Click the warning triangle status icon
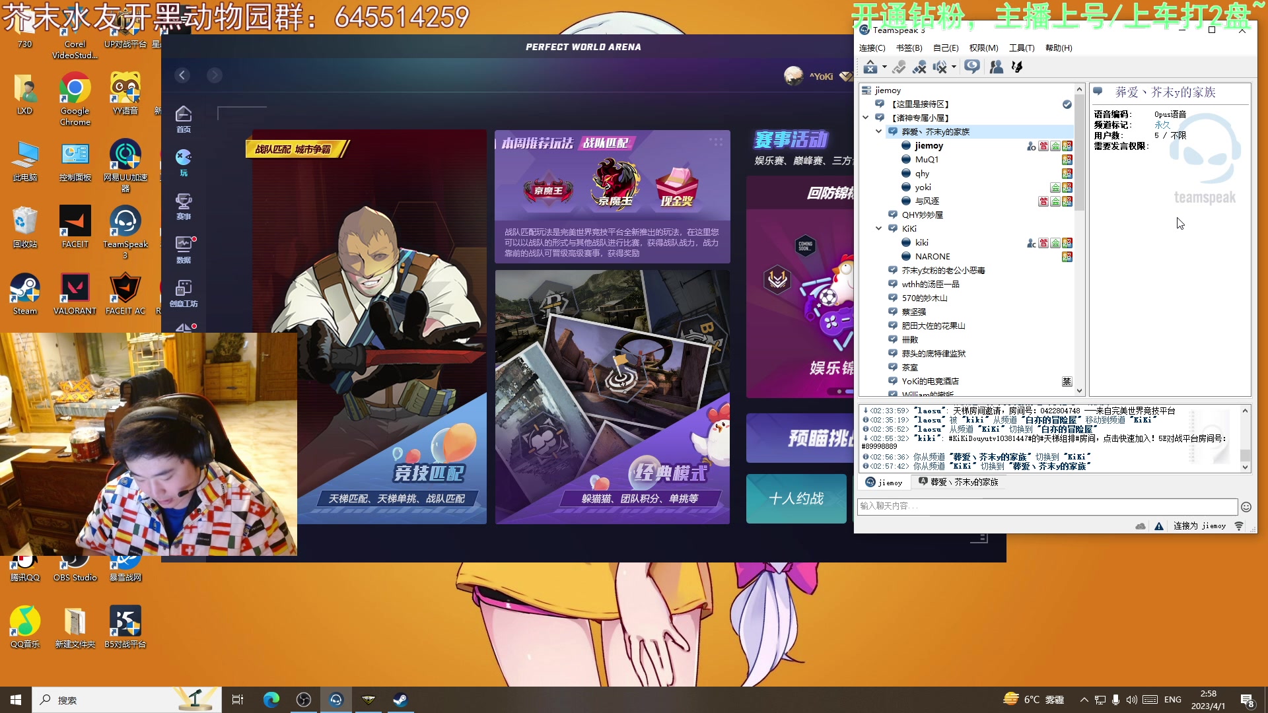Image resolution: width=1268 pixels, height=713 pixels. tap(1159, 526)
